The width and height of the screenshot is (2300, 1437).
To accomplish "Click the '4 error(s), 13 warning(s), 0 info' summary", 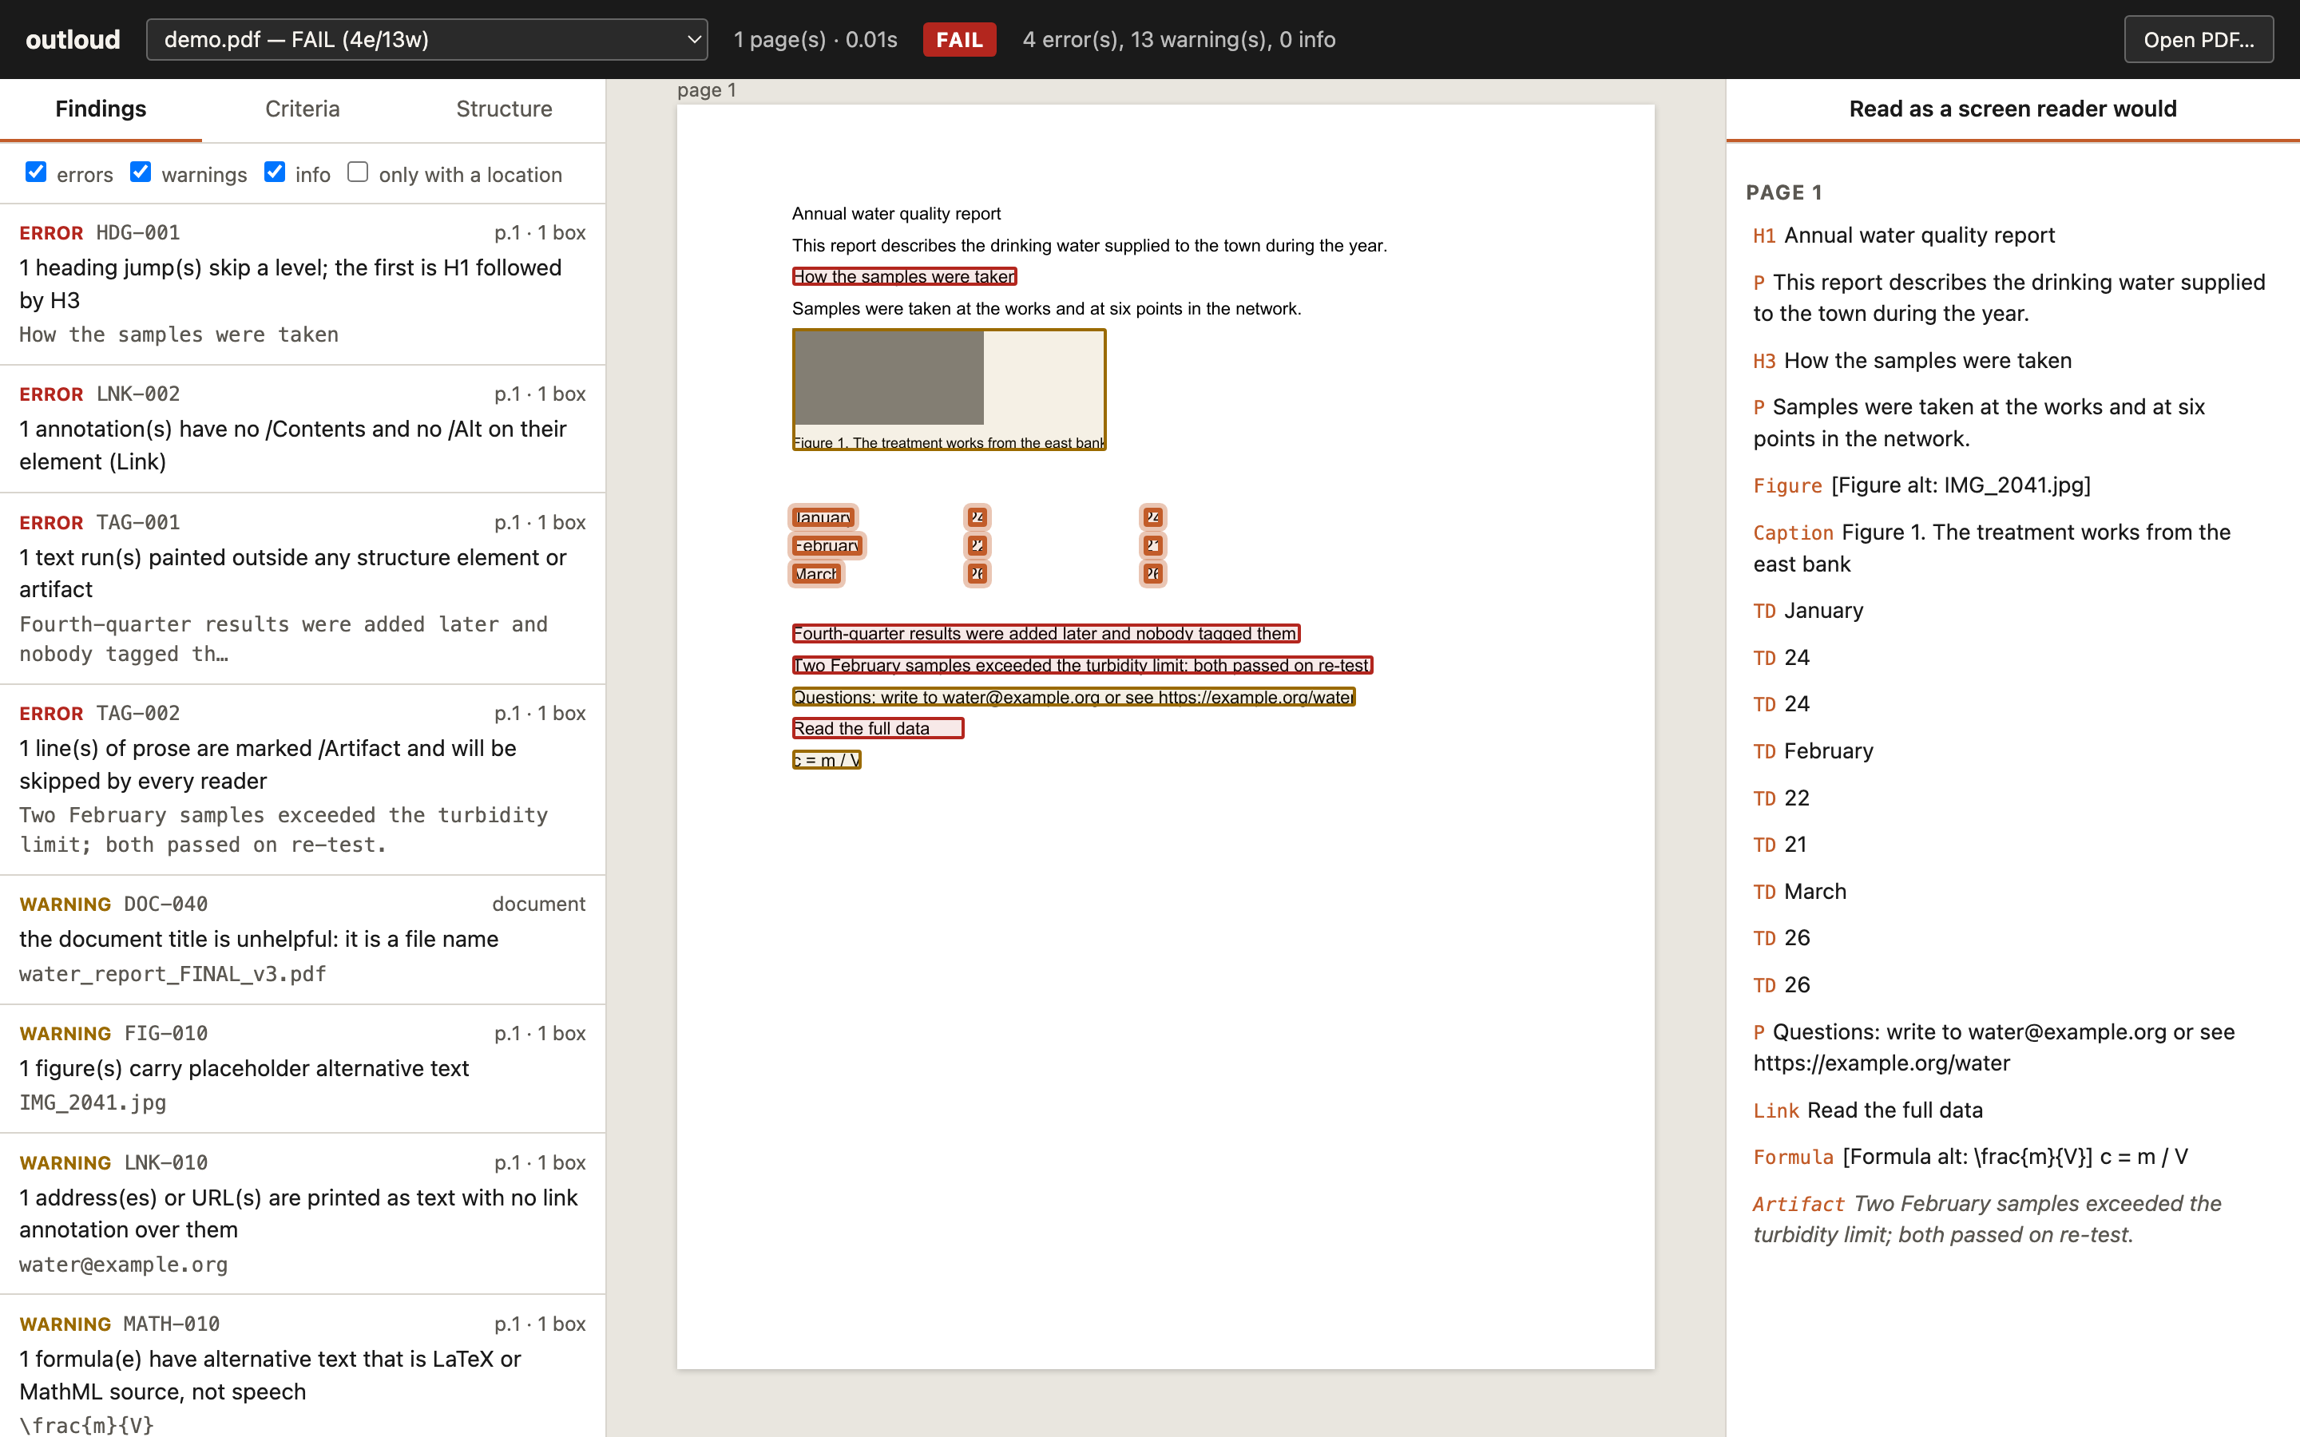I will coord(1179,39).
